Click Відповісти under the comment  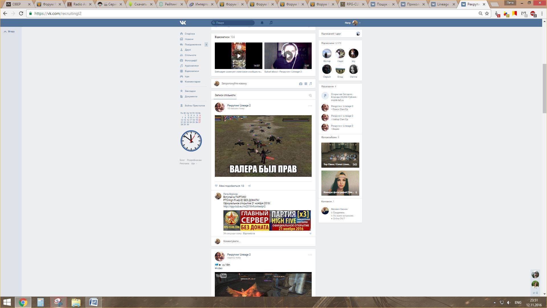pos(249,234)
